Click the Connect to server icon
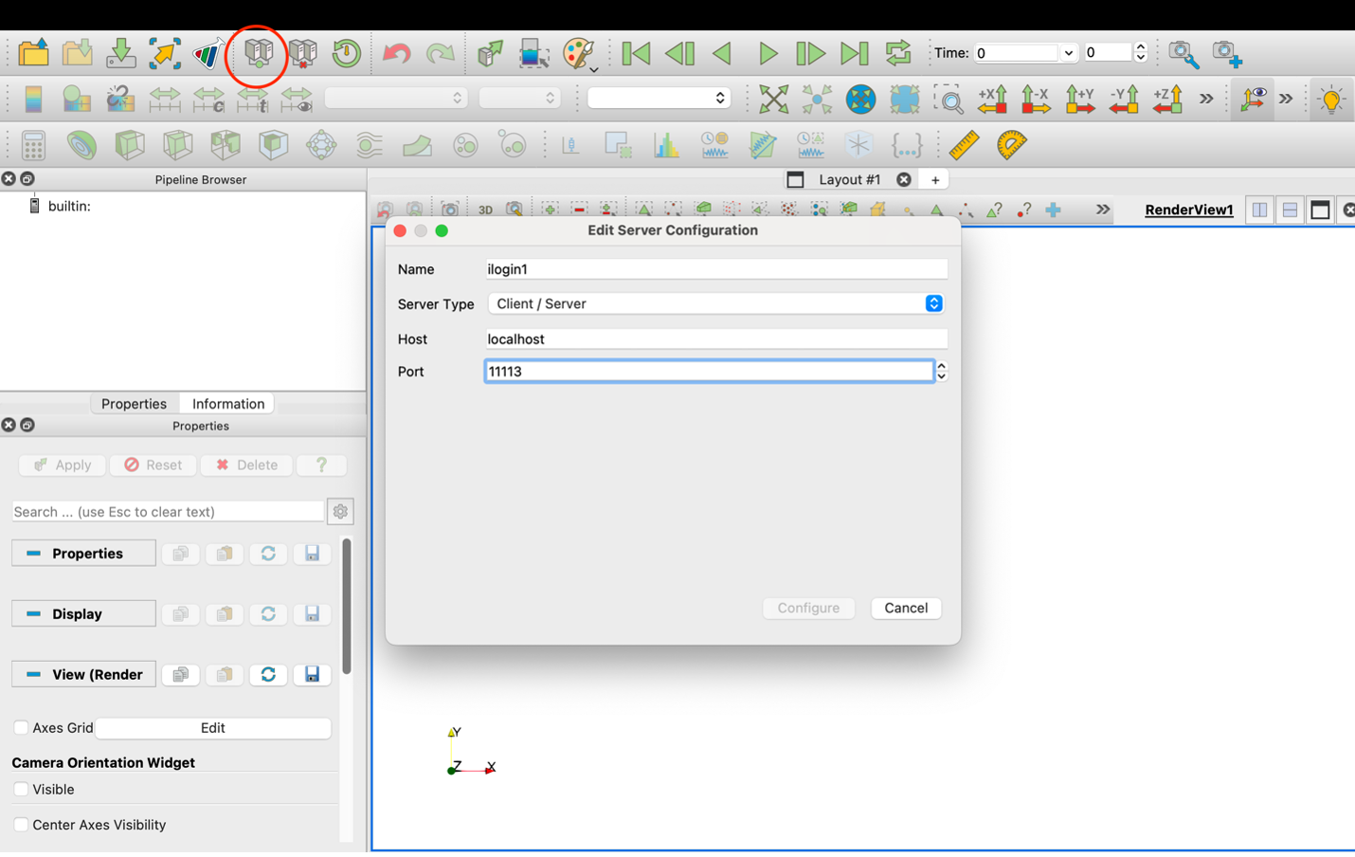This screenshot has width=1355, height=857. click(259, 53)
